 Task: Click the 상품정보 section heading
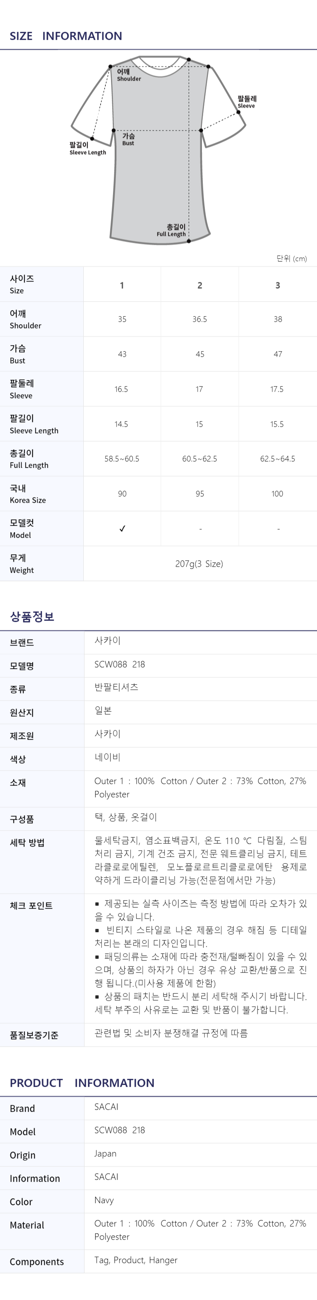[32, 616]
